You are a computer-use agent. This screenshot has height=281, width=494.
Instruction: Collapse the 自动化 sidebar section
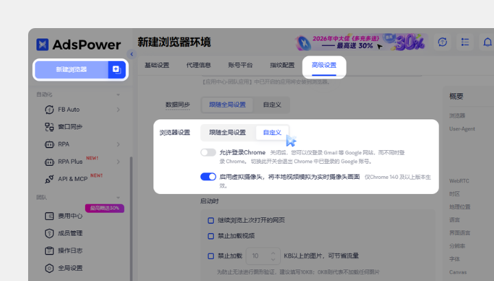point(118,95)
